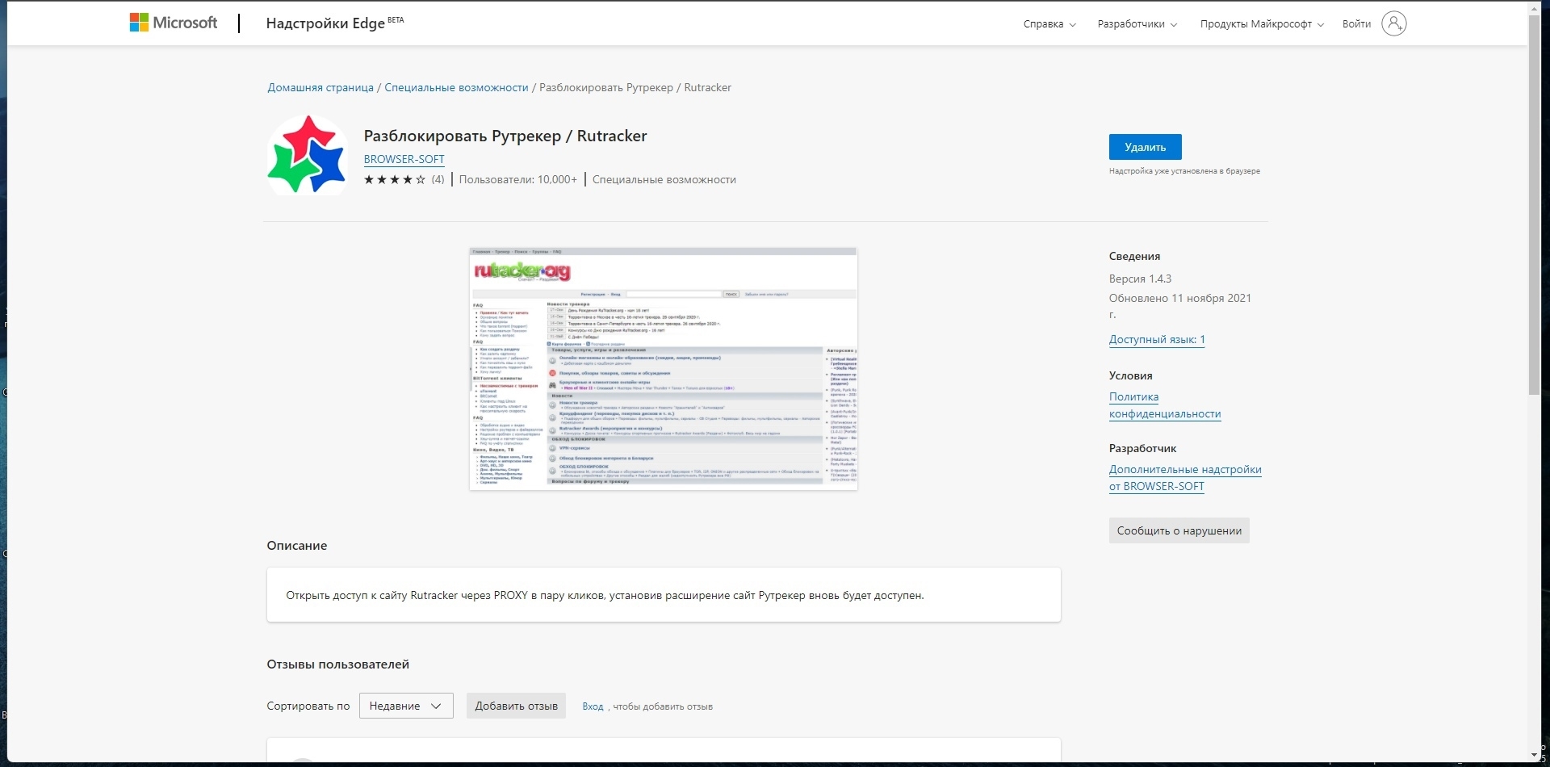
Task: Click the extension description text box
Action: (664, 595)
